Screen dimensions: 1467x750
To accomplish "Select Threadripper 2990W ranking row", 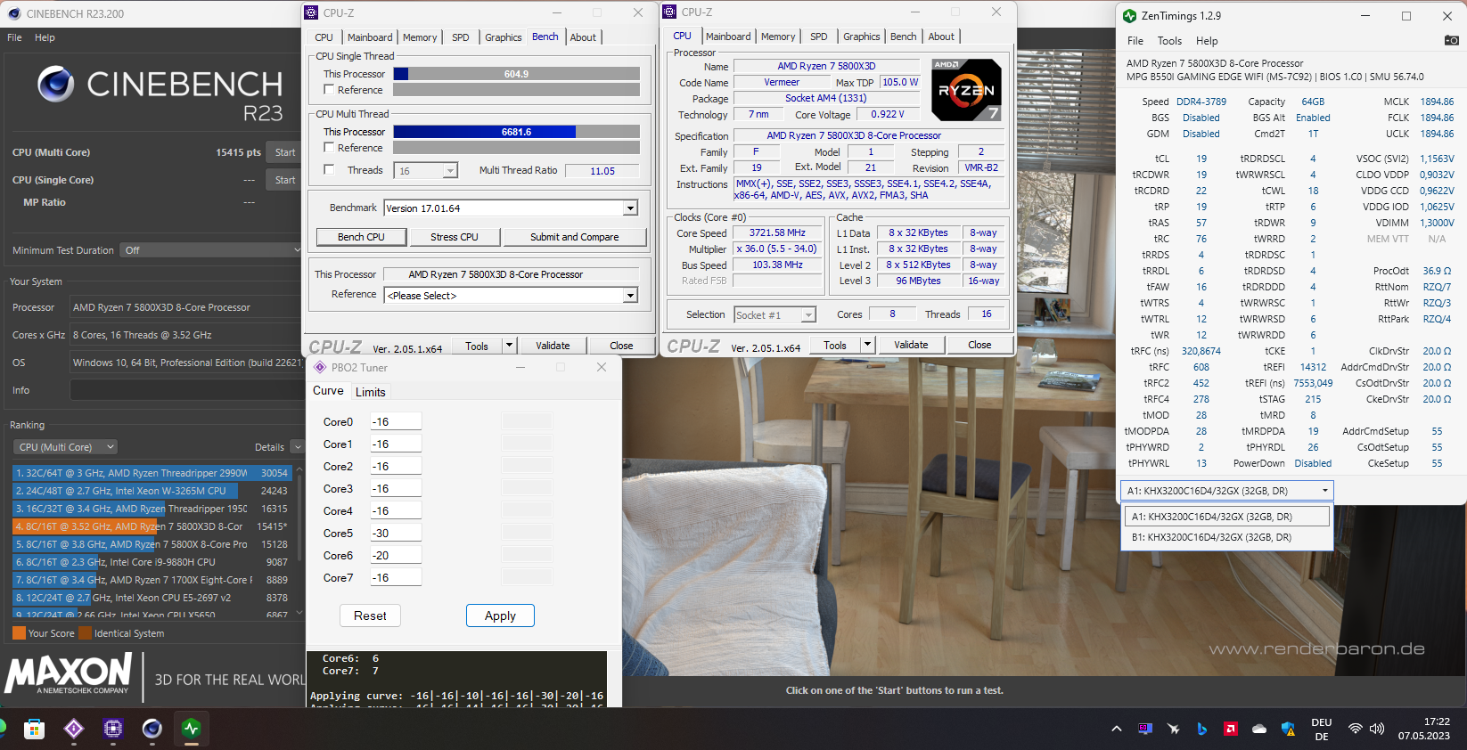I will click(152, 473).
